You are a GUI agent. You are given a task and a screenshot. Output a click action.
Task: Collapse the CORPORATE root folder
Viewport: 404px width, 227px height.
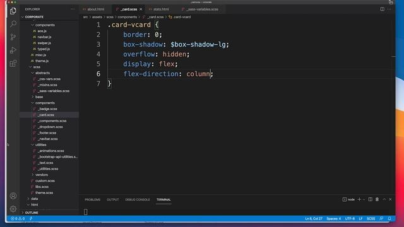[x=34, y=17]
